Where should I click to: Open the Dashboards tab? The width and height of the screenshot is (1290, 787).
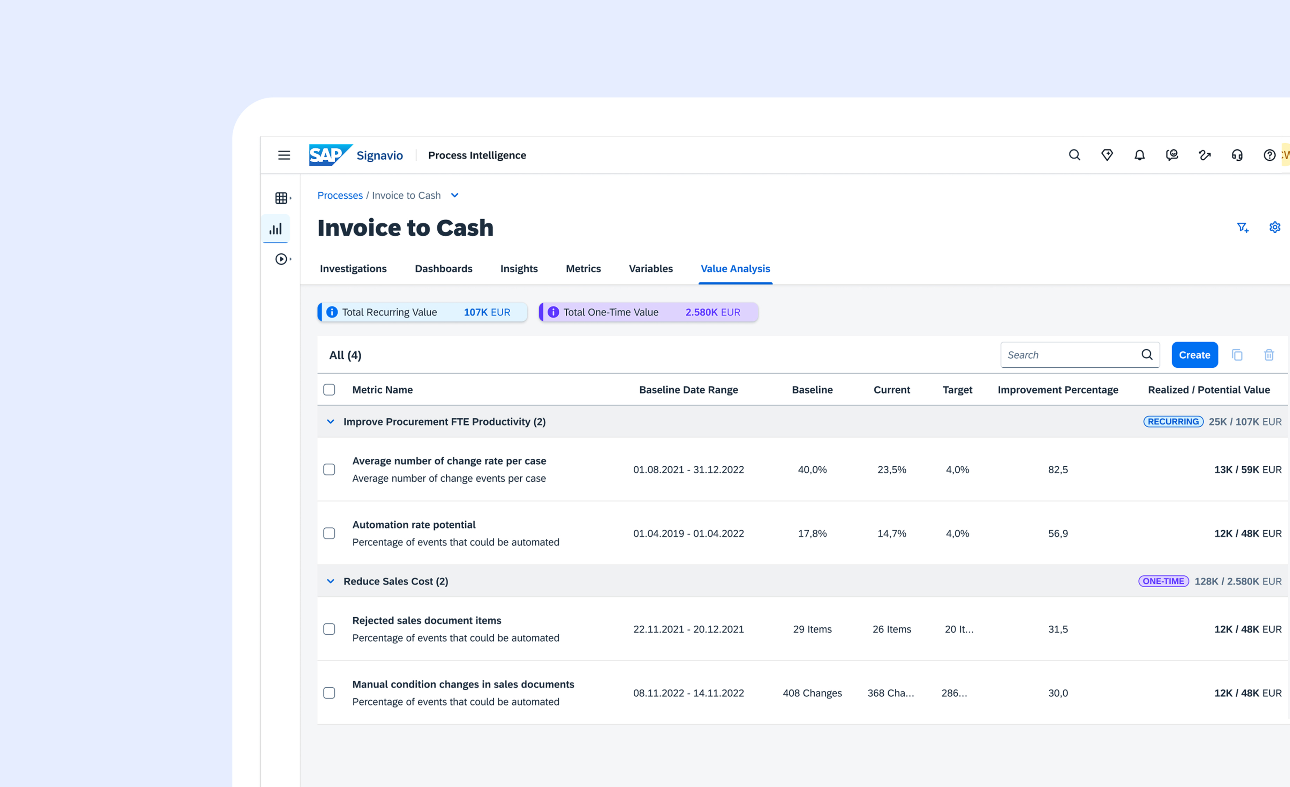(444, 268)
